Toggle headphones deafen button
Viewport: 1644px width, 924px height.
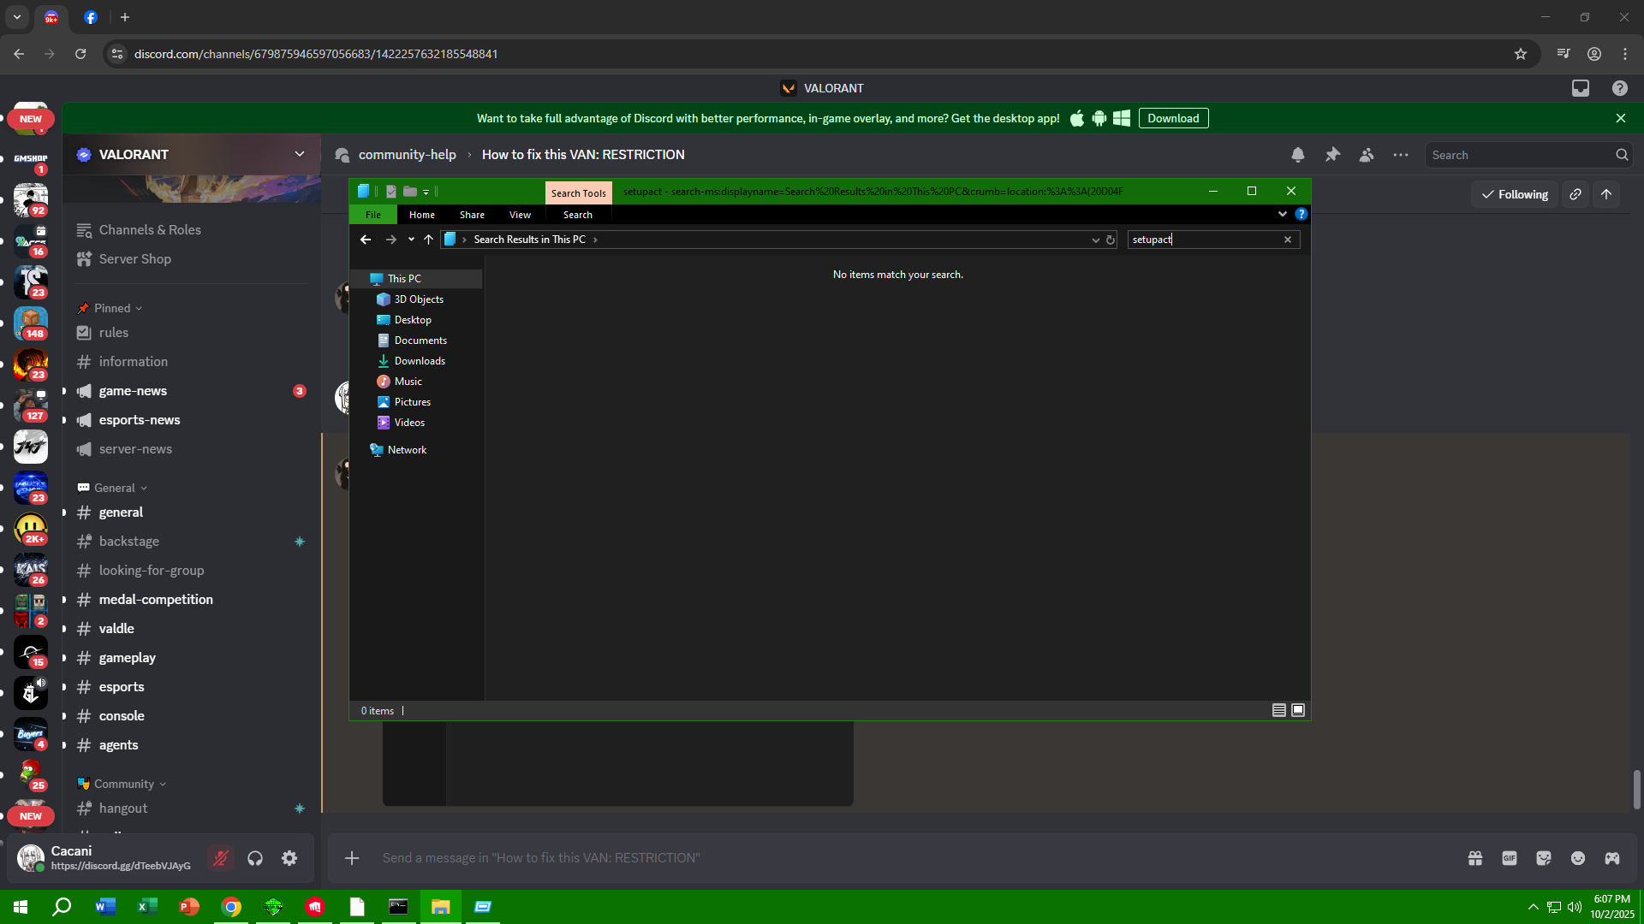click(x=255, y=858)
